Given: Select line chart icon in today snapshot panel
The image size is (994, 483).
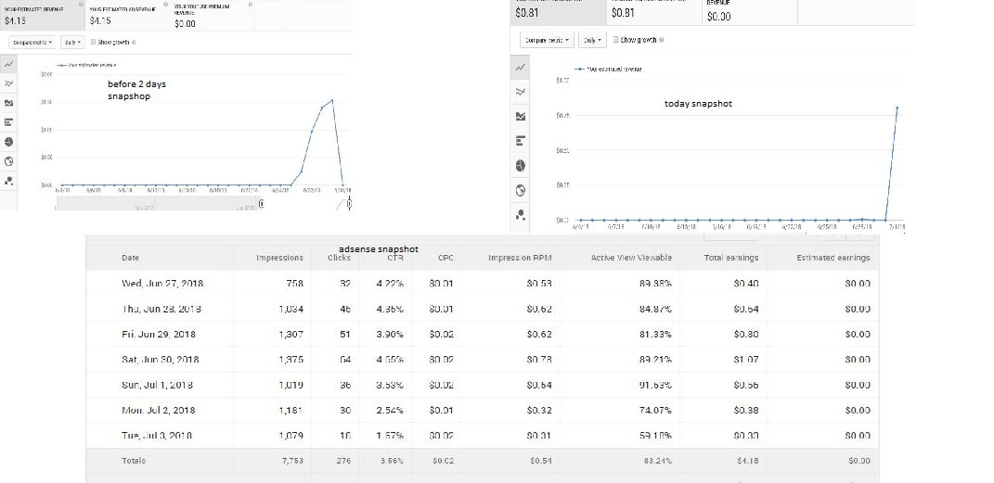Looking at the screenshot, I should 521,67.
